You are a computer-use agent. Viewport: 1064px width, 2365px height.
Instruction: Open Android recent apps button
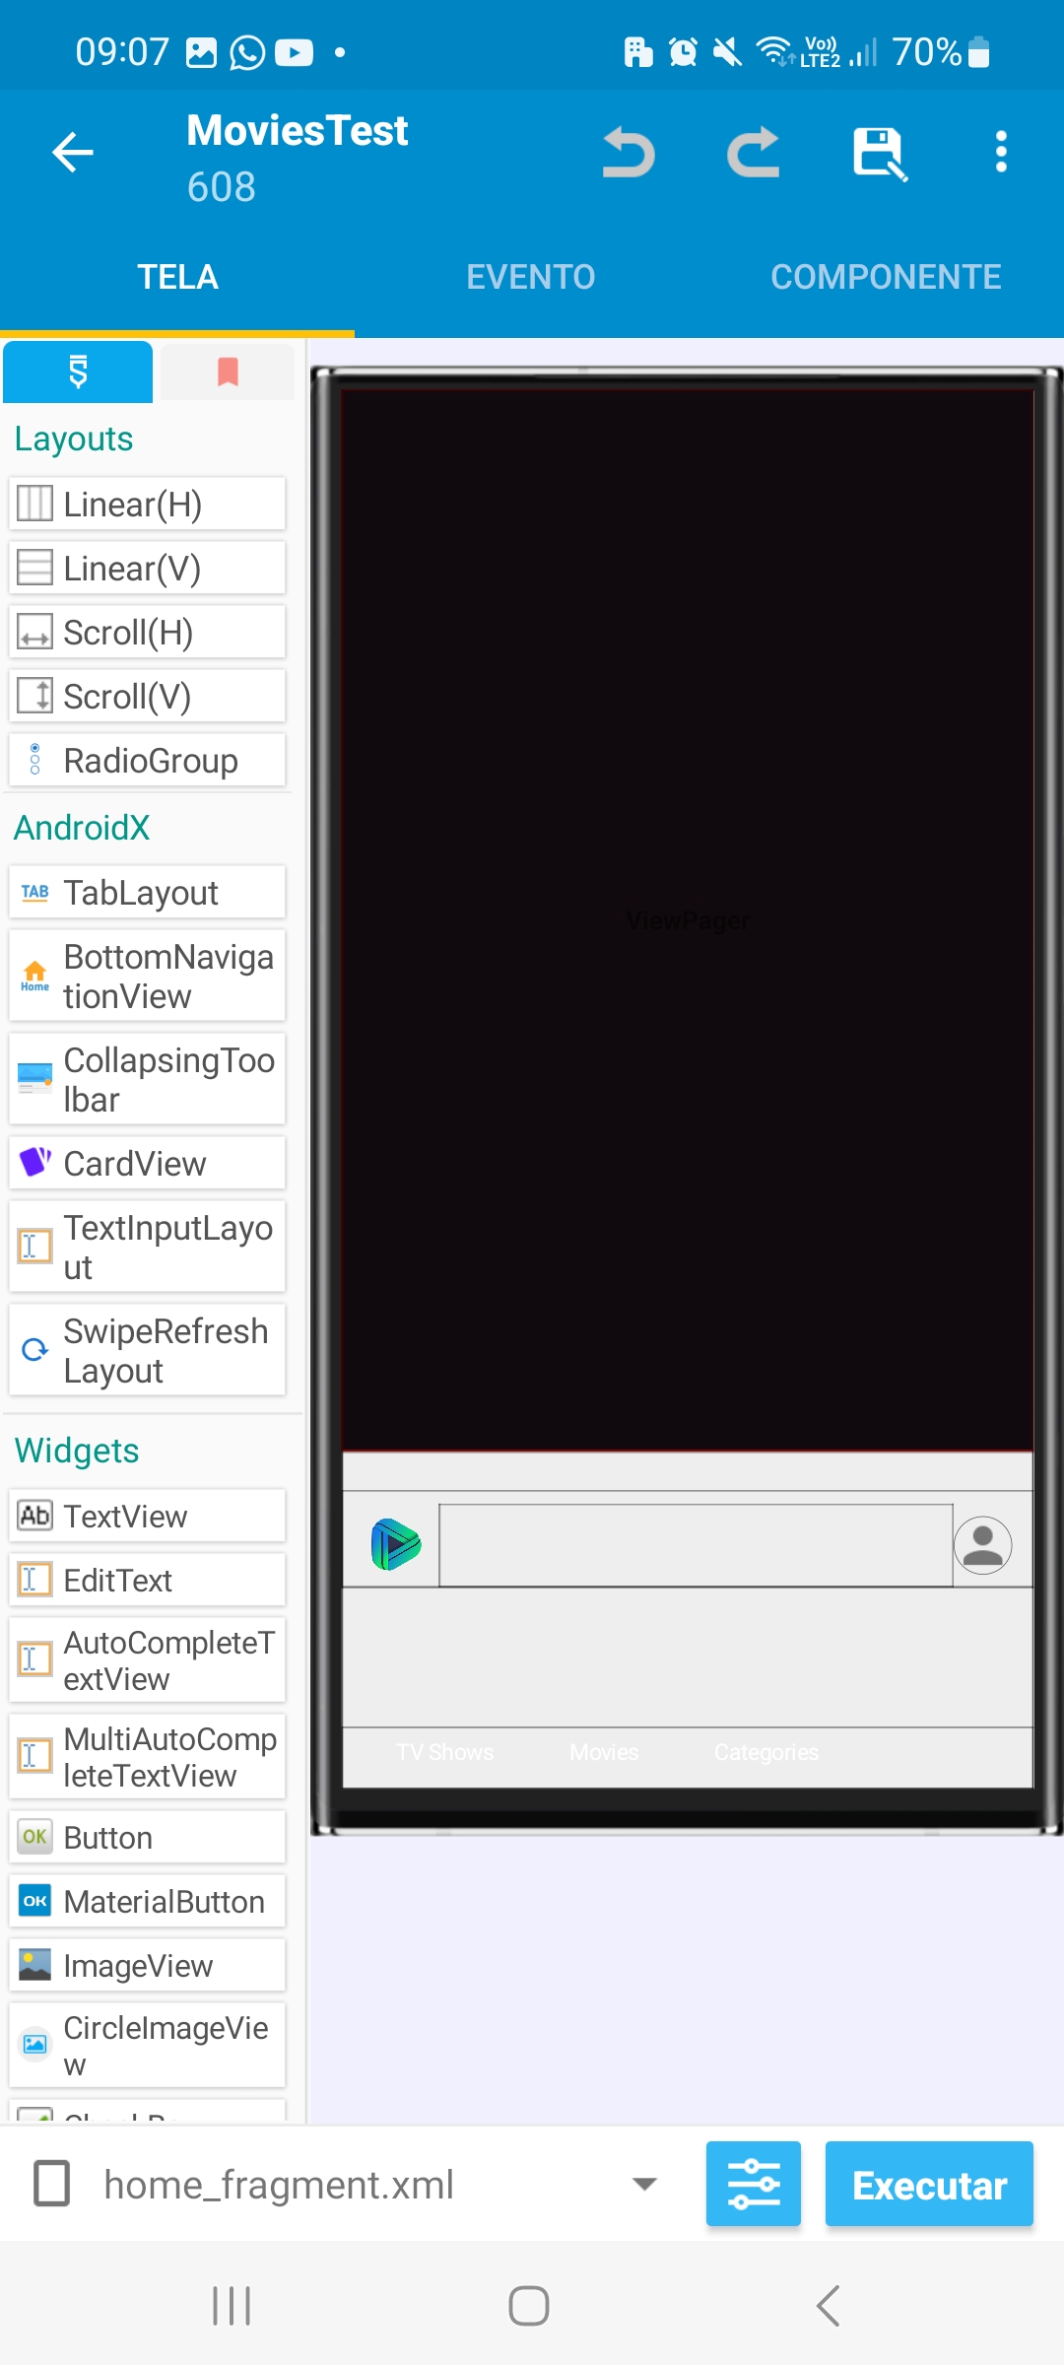(x=233, y=2306)
